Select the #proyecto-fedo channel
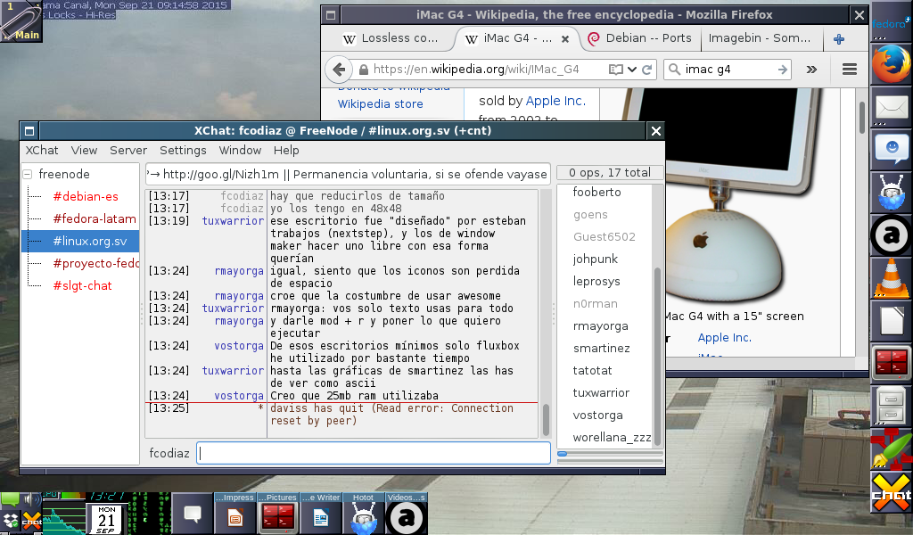Viewport: 913px width, 535px height. pos(95,264)
